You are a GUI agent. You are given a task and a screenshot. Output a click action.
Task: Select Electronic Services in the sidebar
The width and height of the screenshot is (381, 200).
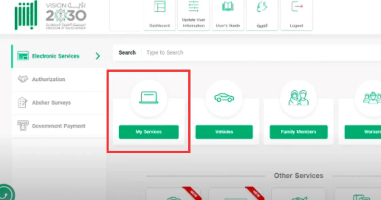58,56
